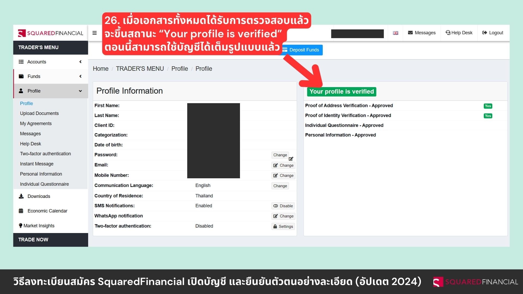Click the pencil icon in WhatsApp Change button

(275, 216)
